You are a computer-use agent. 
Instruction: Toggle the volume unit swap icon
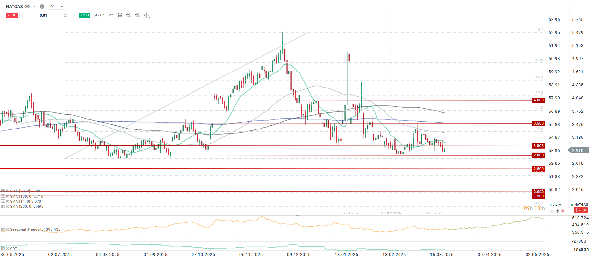(x=65, y=15)
